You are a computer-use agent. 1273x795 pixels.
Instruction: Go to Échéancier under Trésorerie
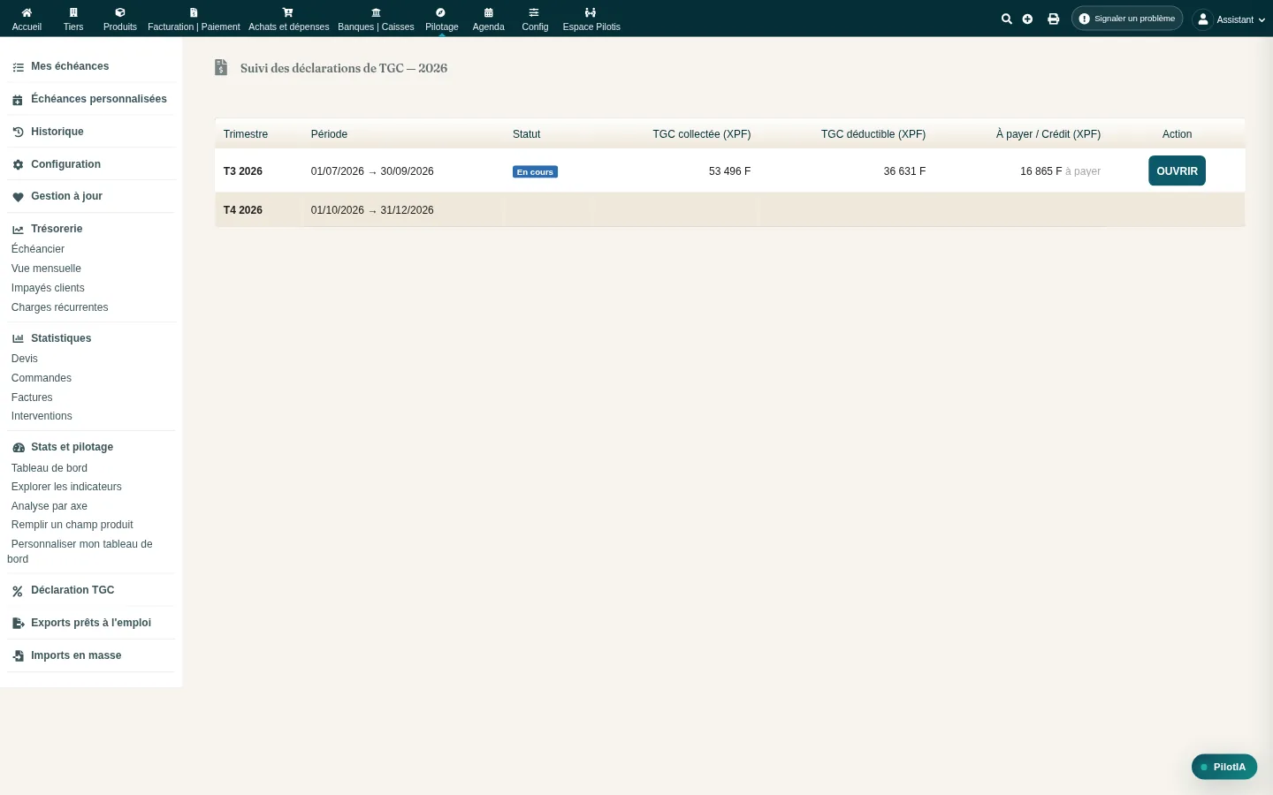pos(38,249)
